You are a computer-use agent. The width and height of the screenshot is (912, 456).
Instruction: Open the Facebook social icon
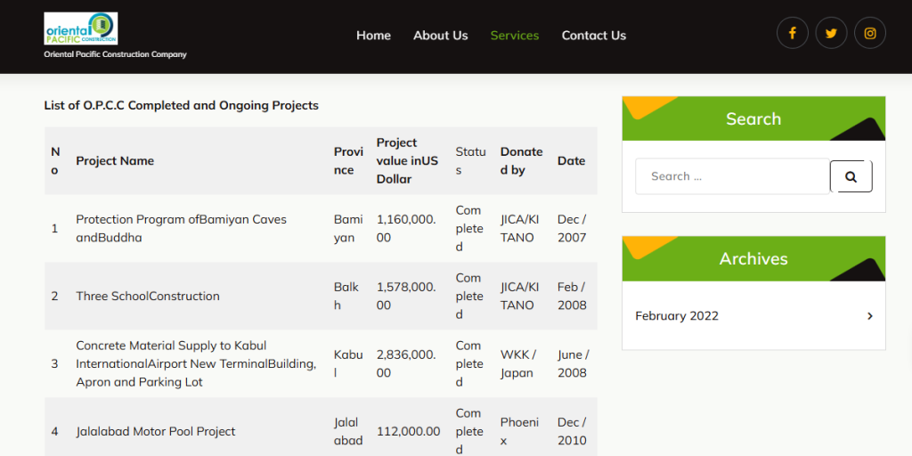(792, 33)
